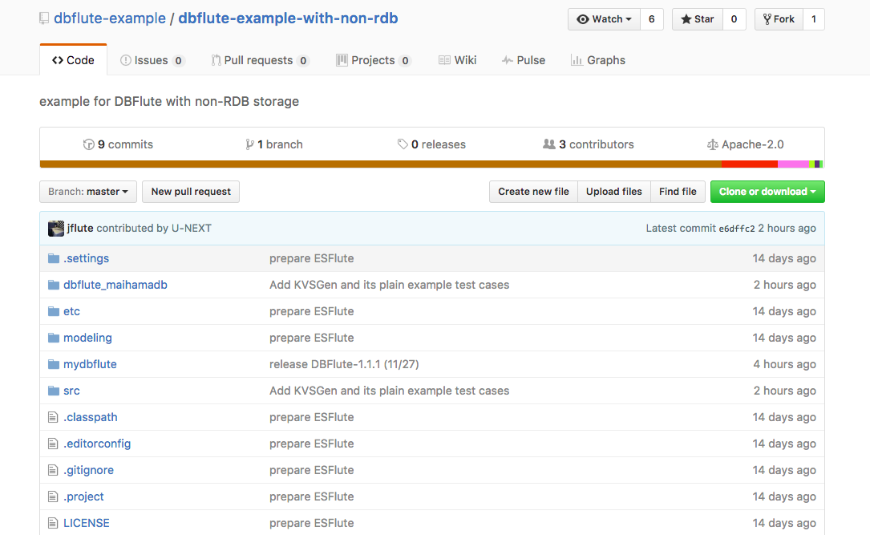Open the mydbflute folder

pos(90,364)
